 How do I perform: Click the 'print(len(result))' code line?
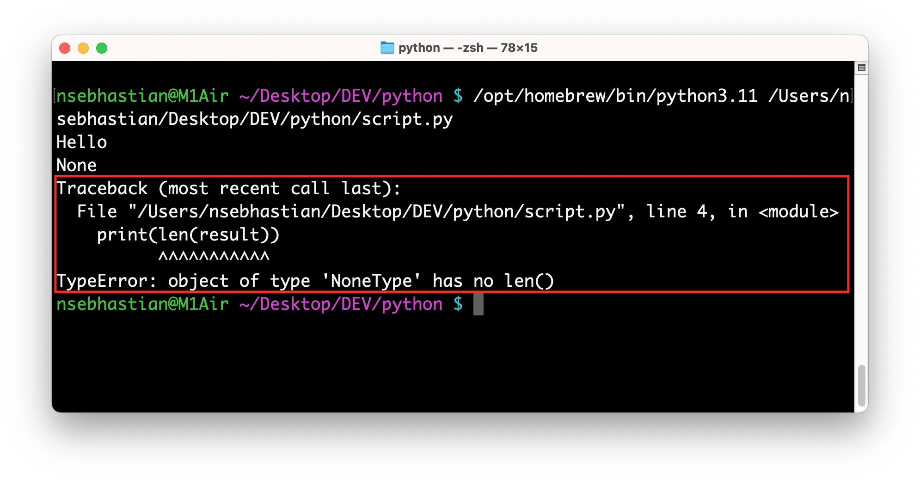point(188,234)
